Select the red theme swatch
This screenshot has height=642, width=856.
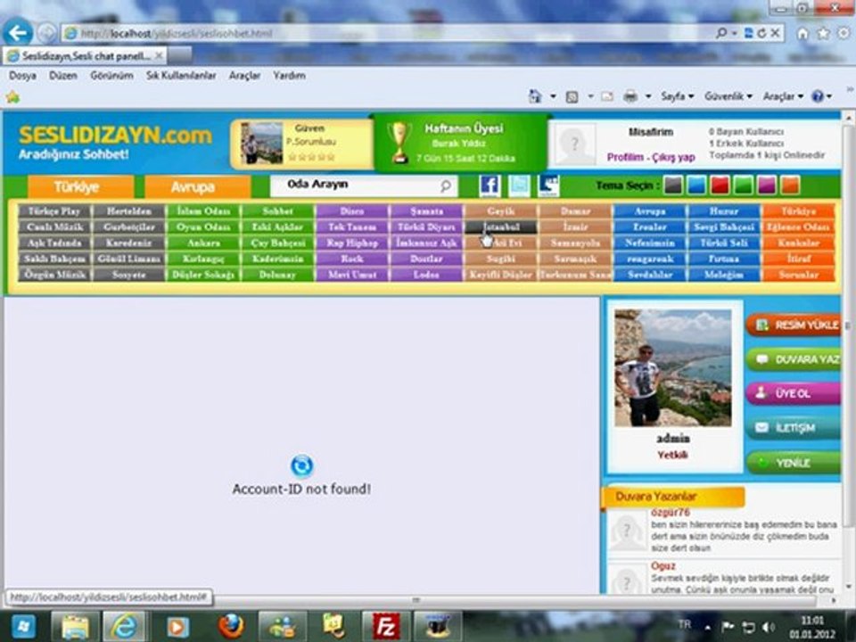click(x=720, y=185)
